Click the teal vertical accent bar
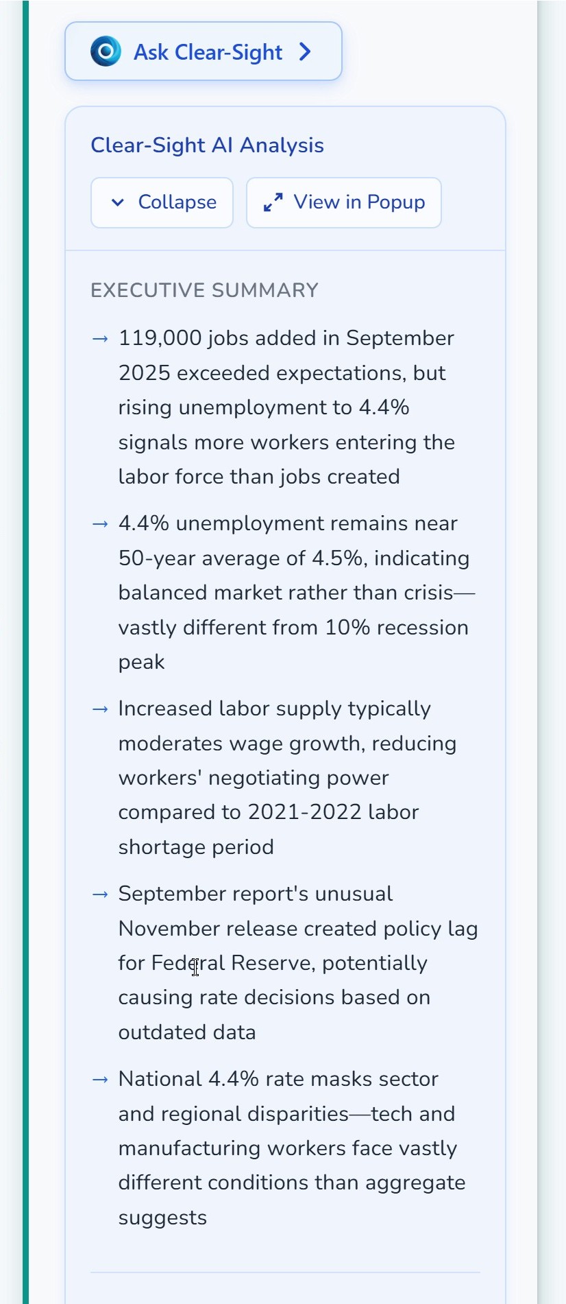This screenshot has width=566, height=1304. pyautogui.click(x=26, y=652)
